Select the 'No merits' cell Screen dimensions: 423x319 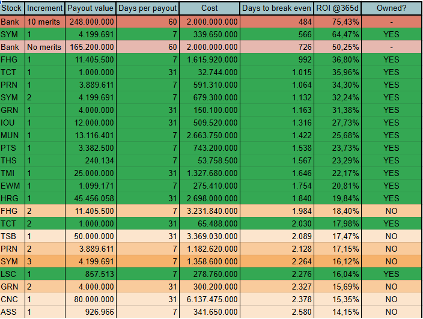tap(45, 47)
